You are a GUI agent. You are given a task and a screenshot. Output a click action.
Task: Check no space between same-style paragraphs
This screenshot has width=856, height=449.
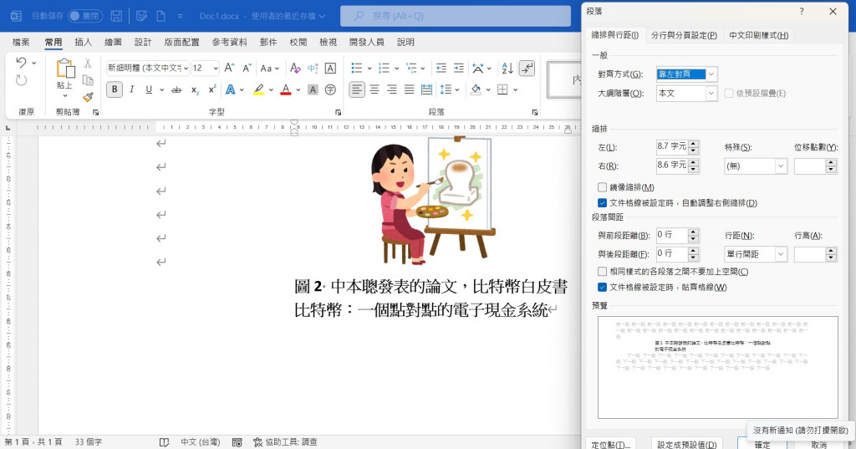[x=602, y=272]
